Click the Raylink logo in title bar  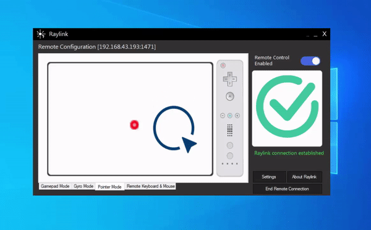tap(41, 34)
